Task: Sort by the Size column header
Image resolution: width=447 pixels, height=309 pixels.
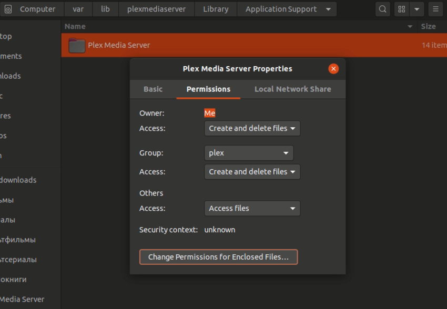Action: click(428, 26)
